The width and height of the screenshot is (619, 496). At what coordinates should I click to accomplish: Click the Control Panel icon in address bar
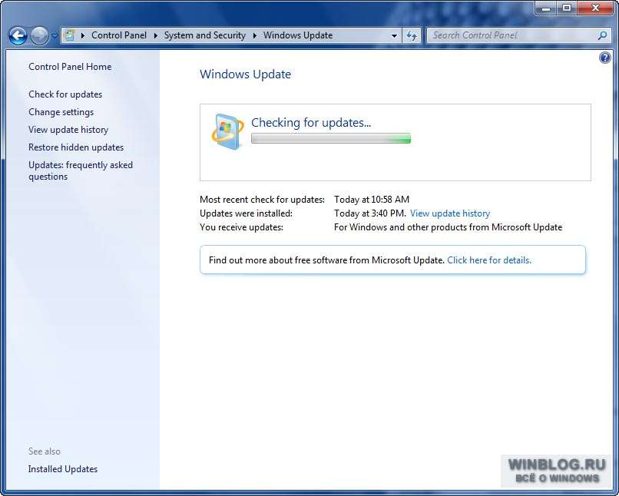tap(69, 35)
